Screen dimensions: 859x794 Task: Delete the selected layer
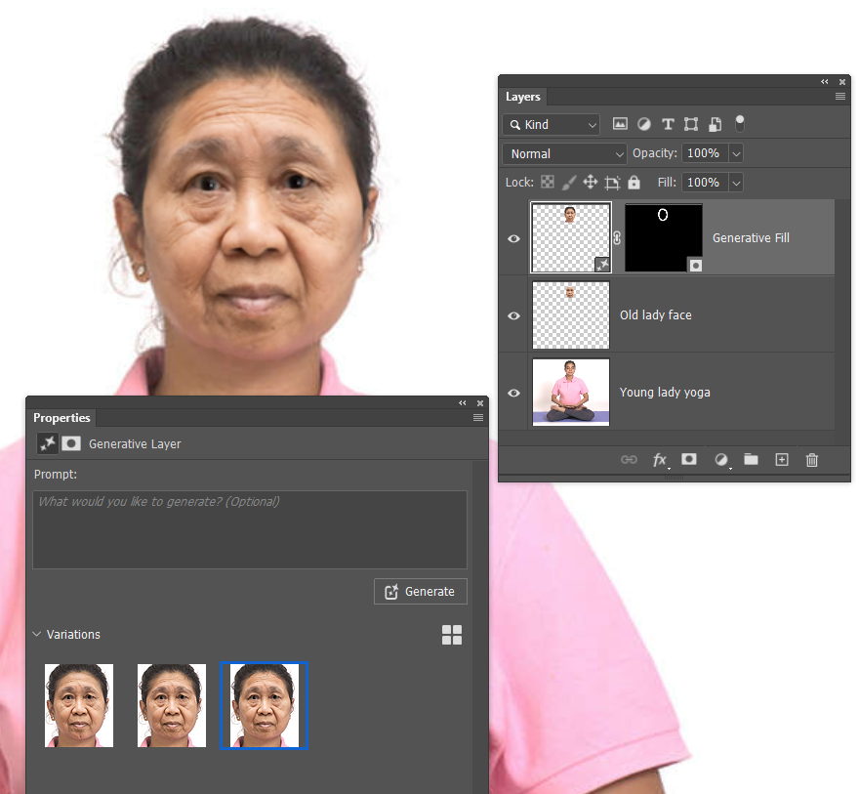[x=811, y=459]
